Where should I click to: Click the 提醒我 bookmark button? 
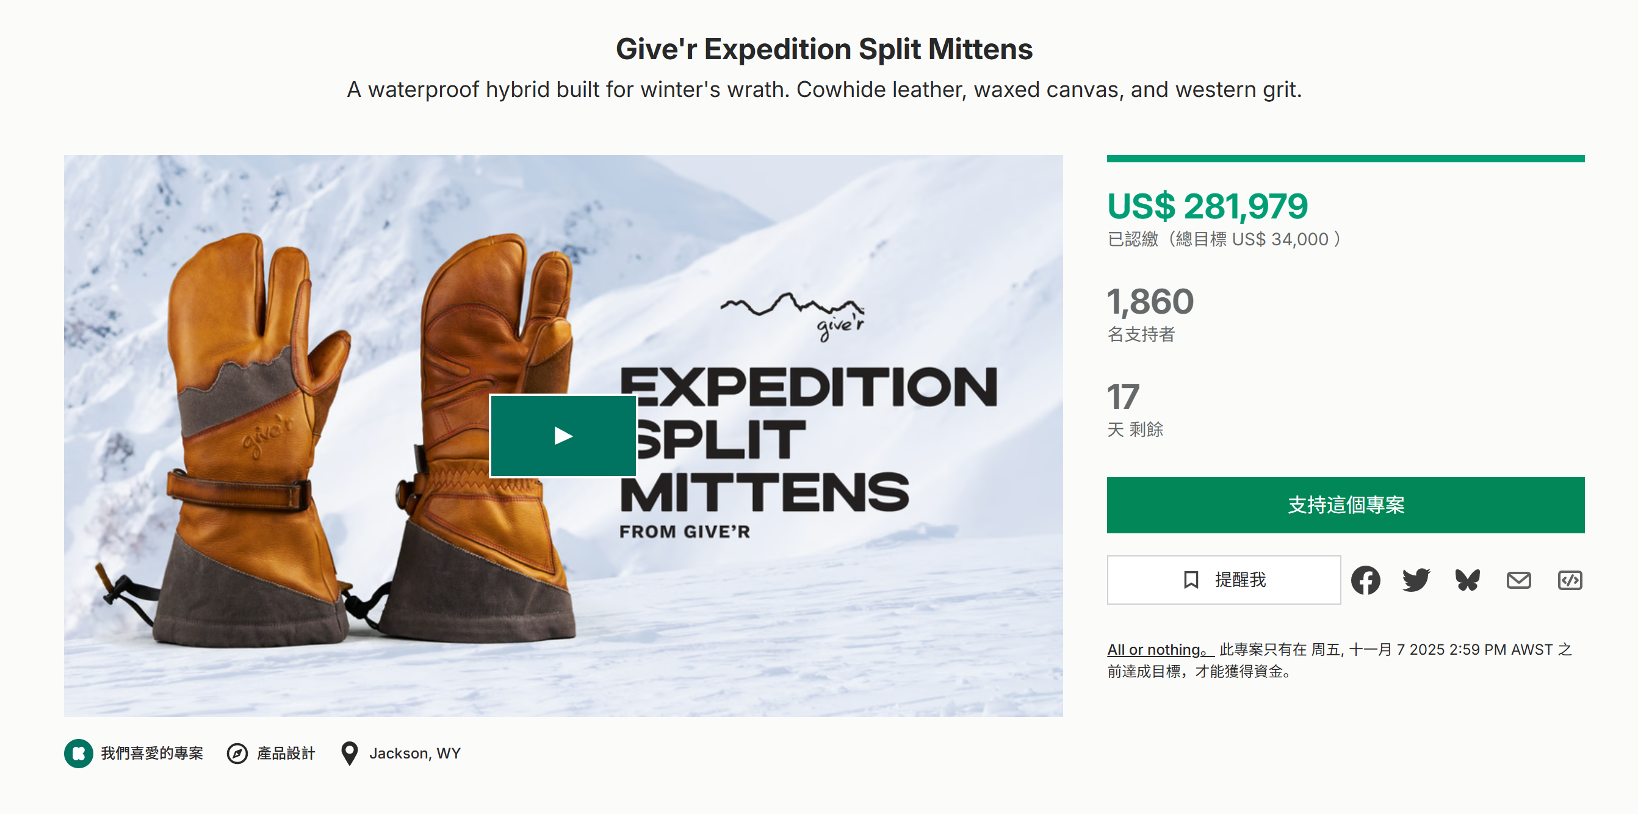pos(1224,580)
